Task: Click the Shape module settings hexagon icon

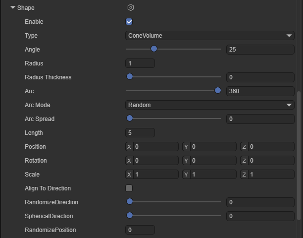Action: point(131,8)
